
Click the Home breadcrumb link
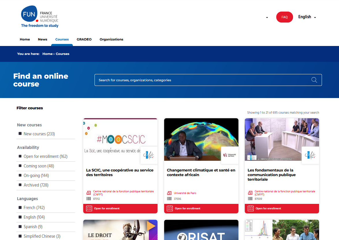coord(48,54)
